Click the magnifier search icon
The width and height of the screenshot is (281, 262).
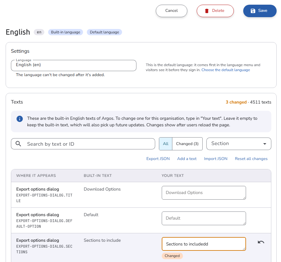(x=18, y=143)
